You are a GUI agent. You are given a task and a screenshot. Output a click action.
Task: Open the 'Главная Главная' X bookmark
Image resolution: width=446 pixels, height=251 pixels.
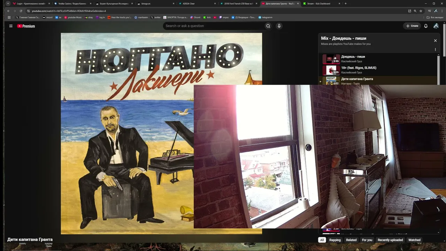(28, 17)
